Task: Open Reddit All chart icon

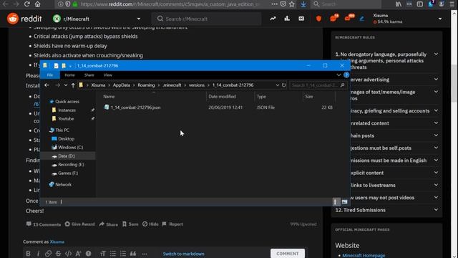Action: 287,19
